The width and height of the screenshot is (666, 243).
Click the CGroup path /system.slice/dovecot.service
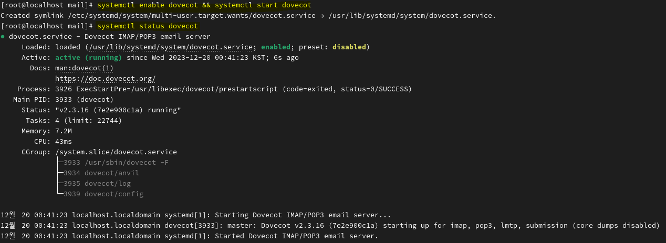click(x=116, y=152)
